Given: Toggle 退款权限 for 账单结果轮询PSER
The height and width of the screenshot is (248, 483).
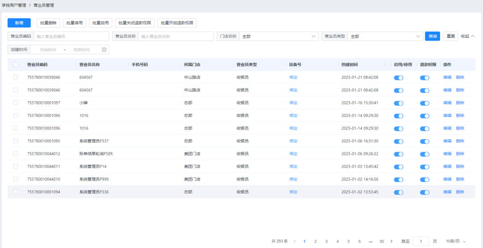Looking at the screenshot, I should pyautogui.click(x=425, y=154).
